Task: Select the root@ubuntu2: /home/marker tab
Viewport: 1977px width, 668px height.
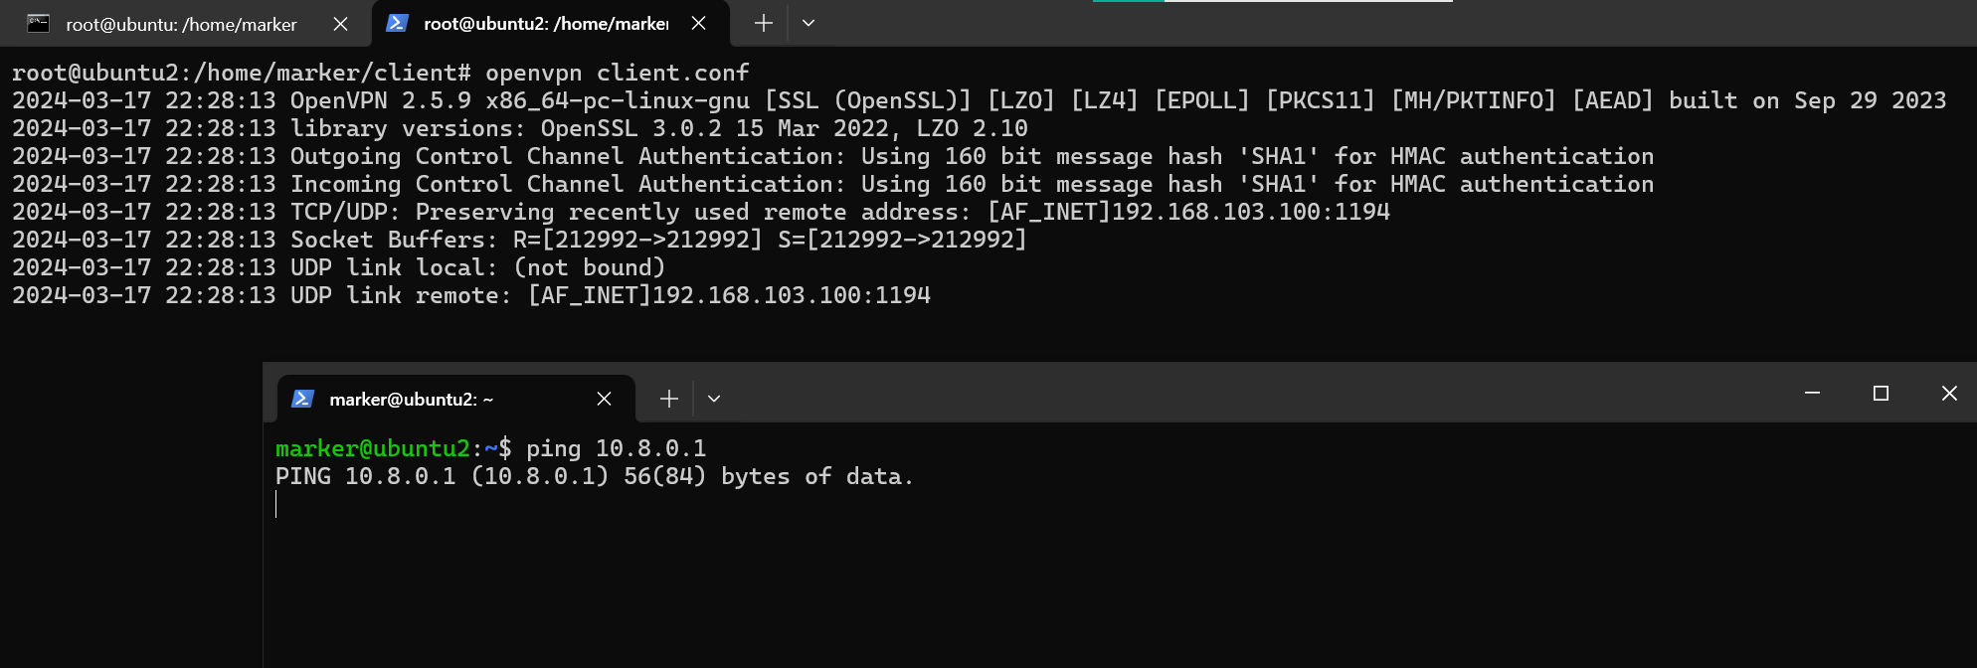Action: pyautogui.click(x=545, y=23)
